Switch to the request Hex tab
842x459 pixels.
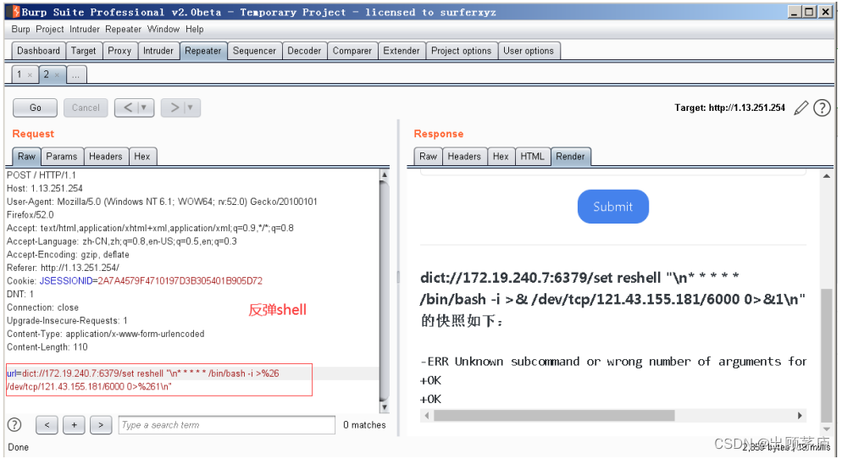[141, 156]
